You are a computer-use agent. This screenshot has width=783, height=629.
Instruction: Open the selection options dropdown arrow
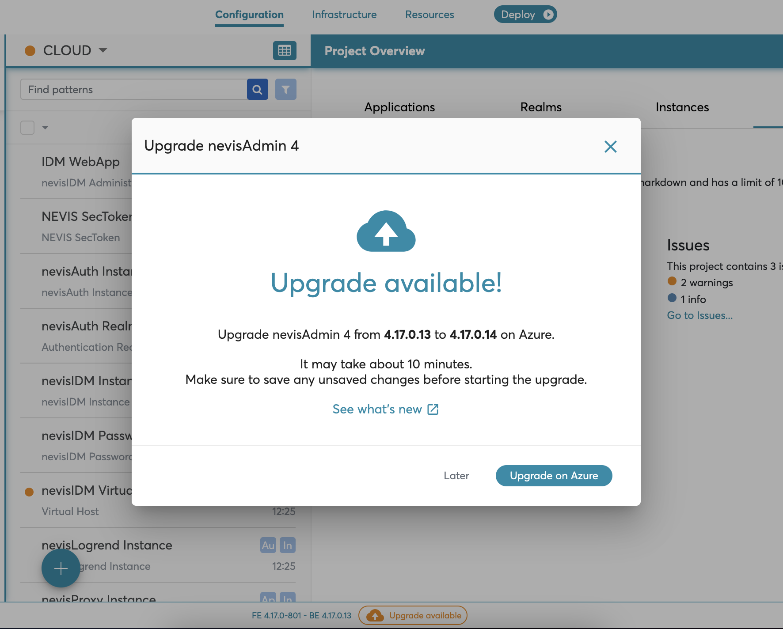45,128
